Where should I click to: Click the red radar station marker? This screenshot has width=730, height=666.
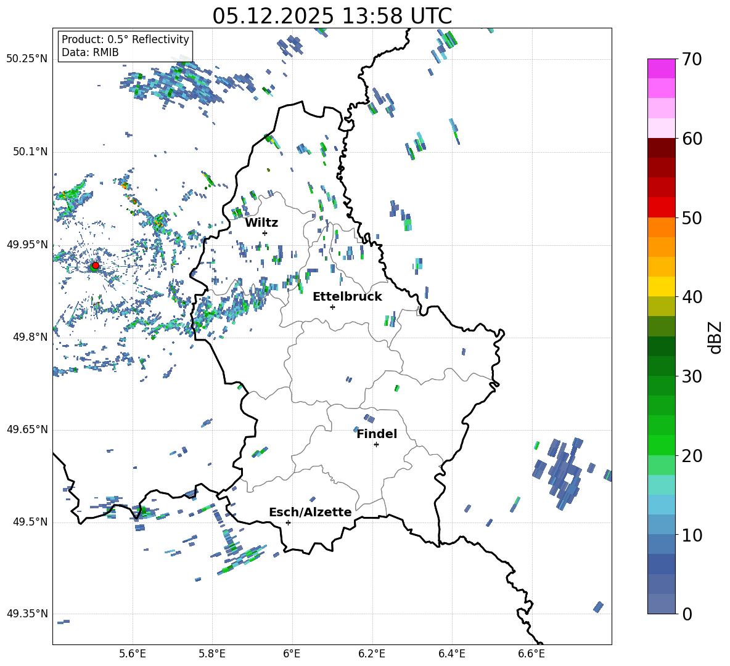pos(96,266)
